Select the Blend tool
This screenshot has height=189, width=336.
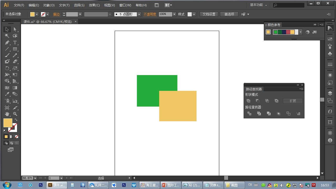point(15,94)
